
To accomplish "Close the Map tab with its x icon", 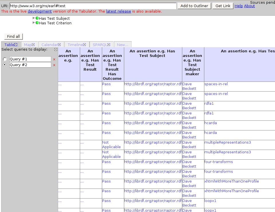I will 33,45.
